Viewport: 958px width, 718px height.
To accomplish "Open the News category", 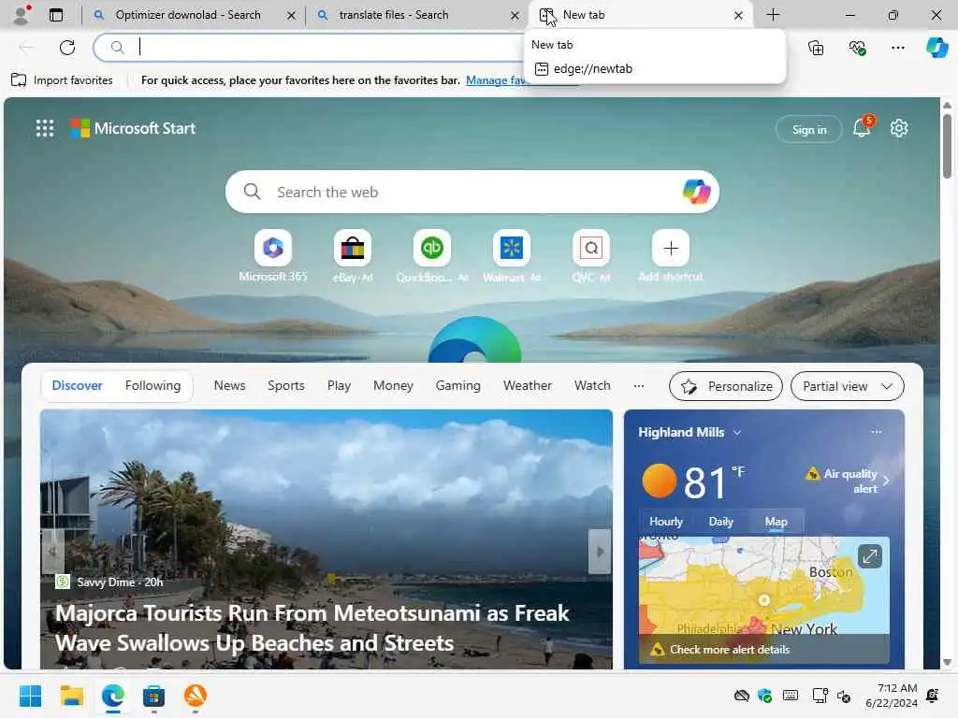I will 229,386.
